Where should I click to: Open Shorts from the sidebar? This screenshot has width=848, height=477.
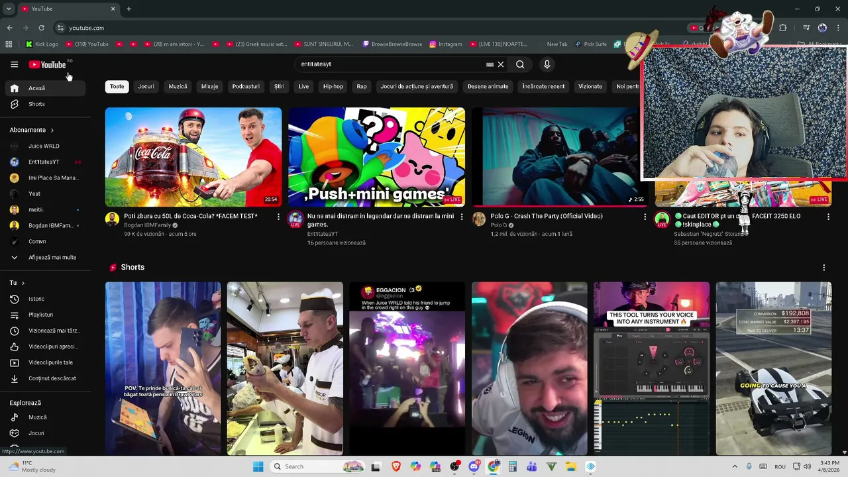44,104
